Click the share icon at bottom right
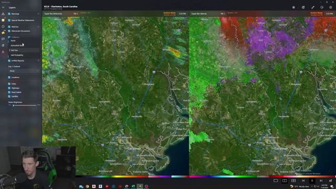Image resolution: width=336 pixels, height=189 pixels. click(330, 181)
